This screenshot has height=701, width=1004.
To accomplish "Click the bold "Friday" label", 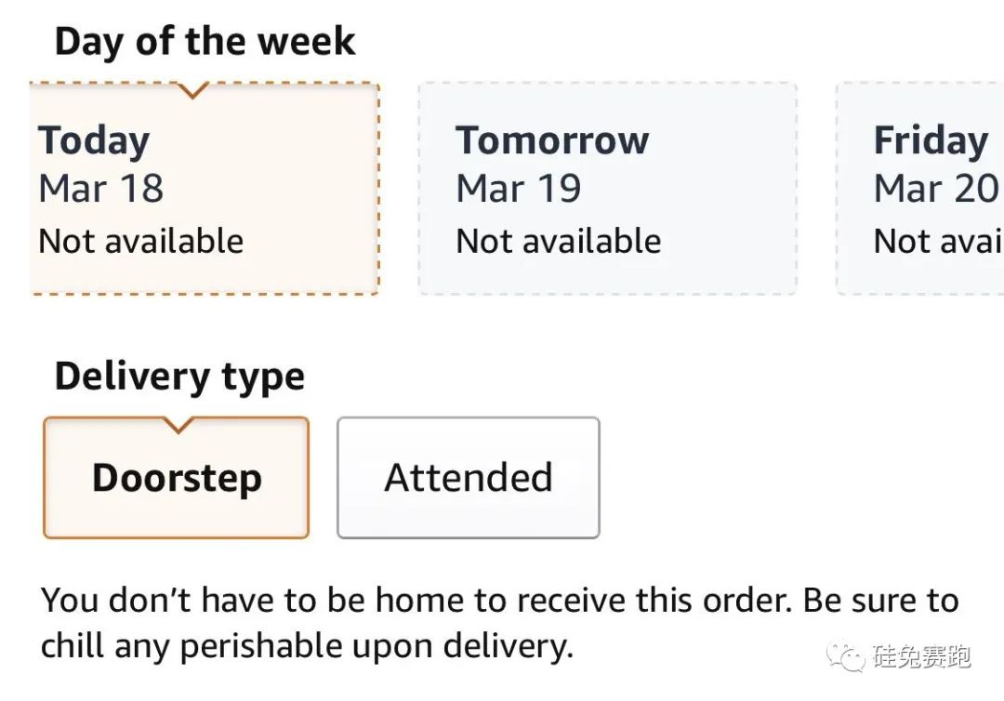I will click(931, 140).
